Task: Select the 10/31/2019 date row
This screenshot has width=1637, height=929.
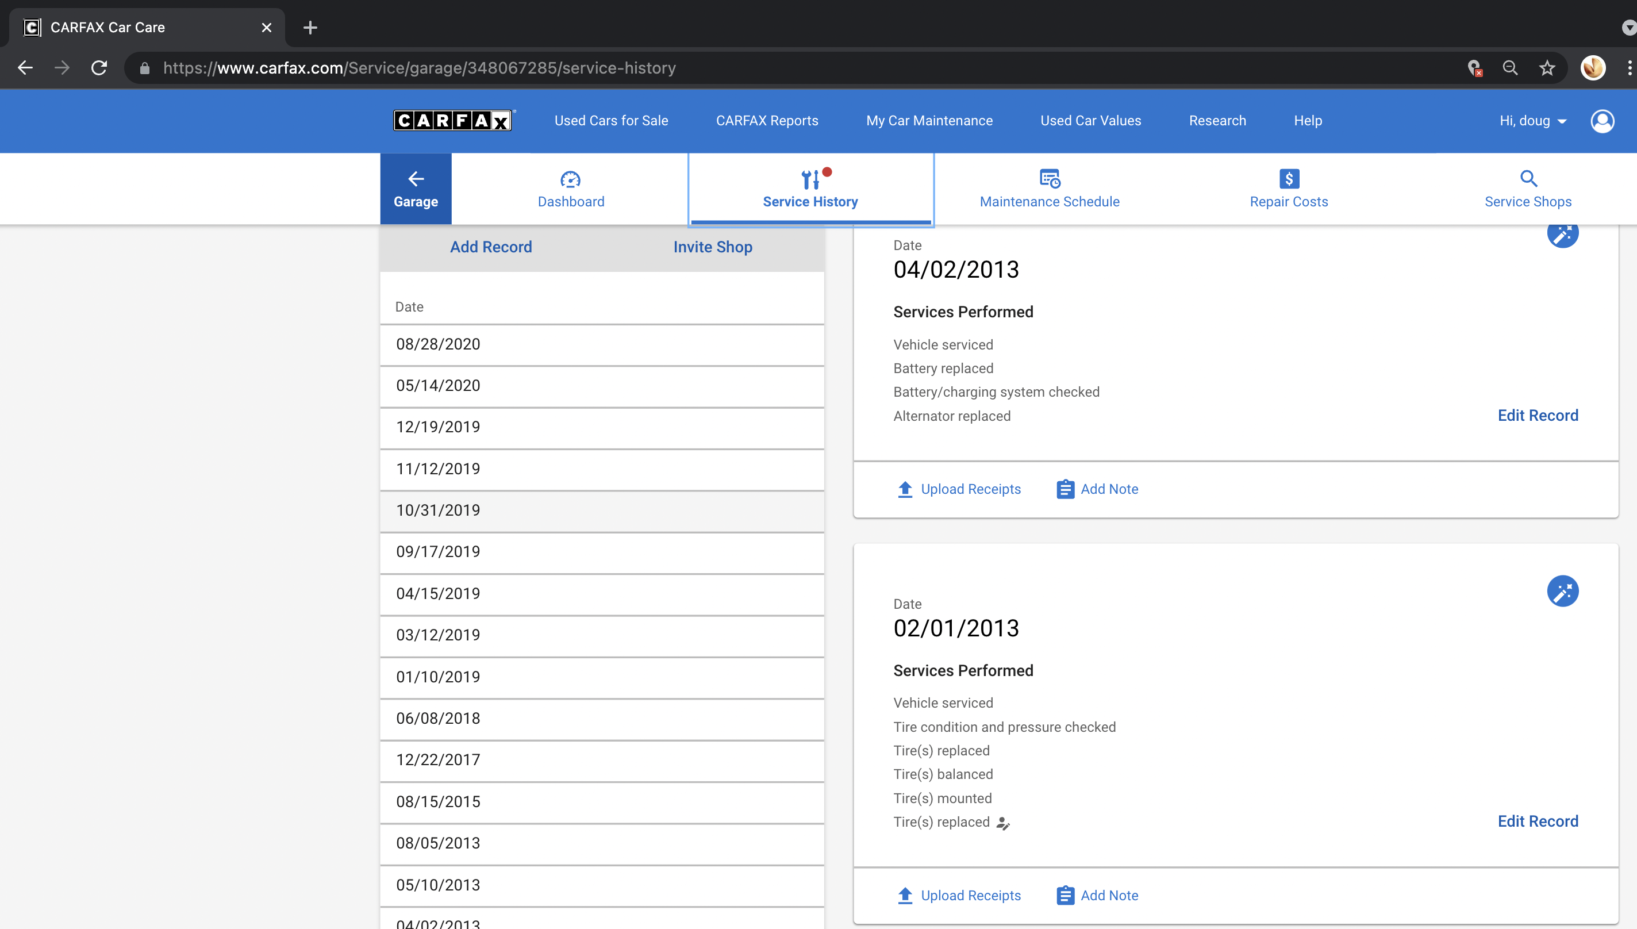Action: [x=602, y=511]
